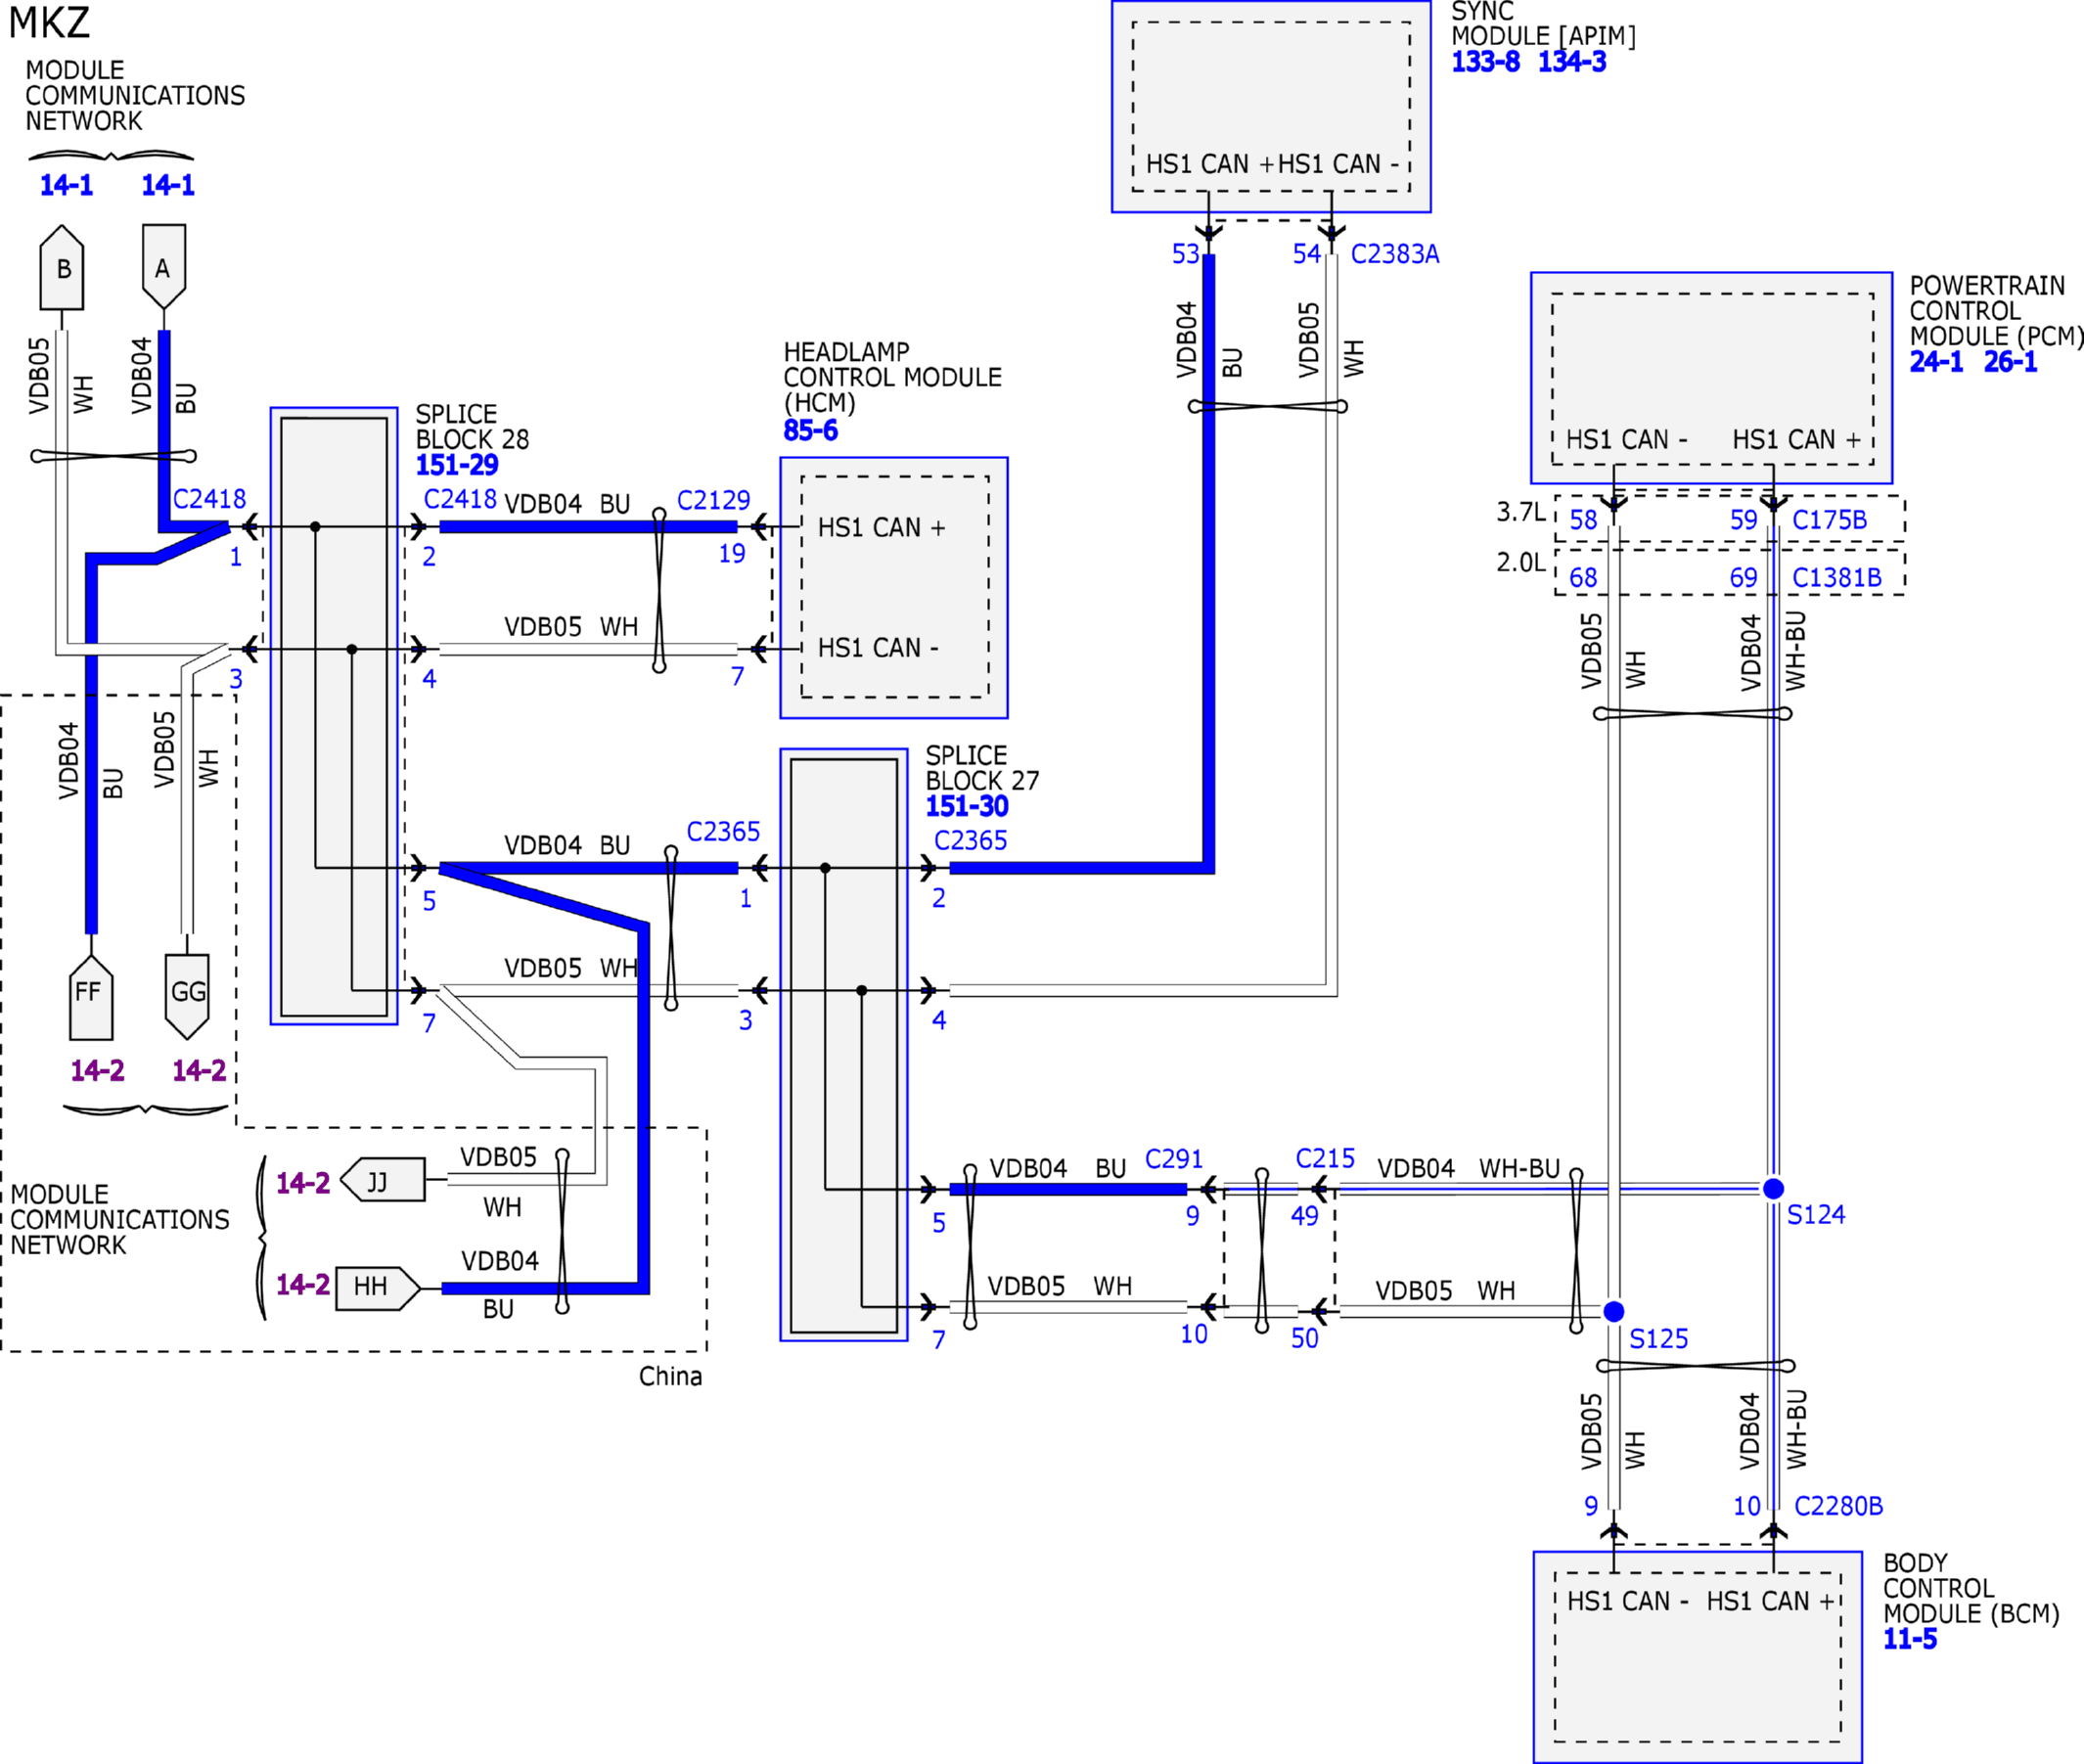The image size is (2084, 1764).
Task: Click HS1 CAN + inside the Body Control Module
Action: [1770, 1601]
